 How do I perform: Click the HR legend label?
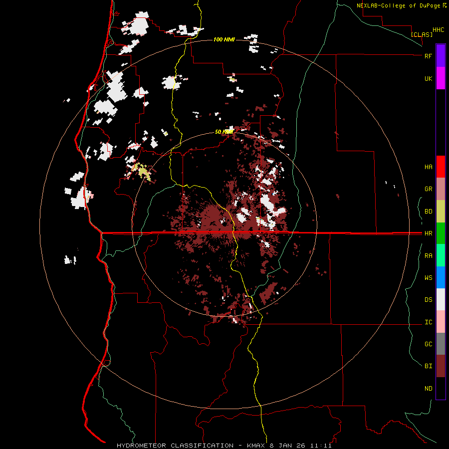428,233
